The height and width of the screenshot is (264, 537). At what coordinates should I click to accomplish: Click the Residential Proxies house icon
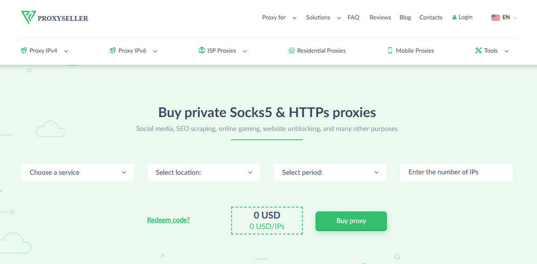[x=292, y=51]
